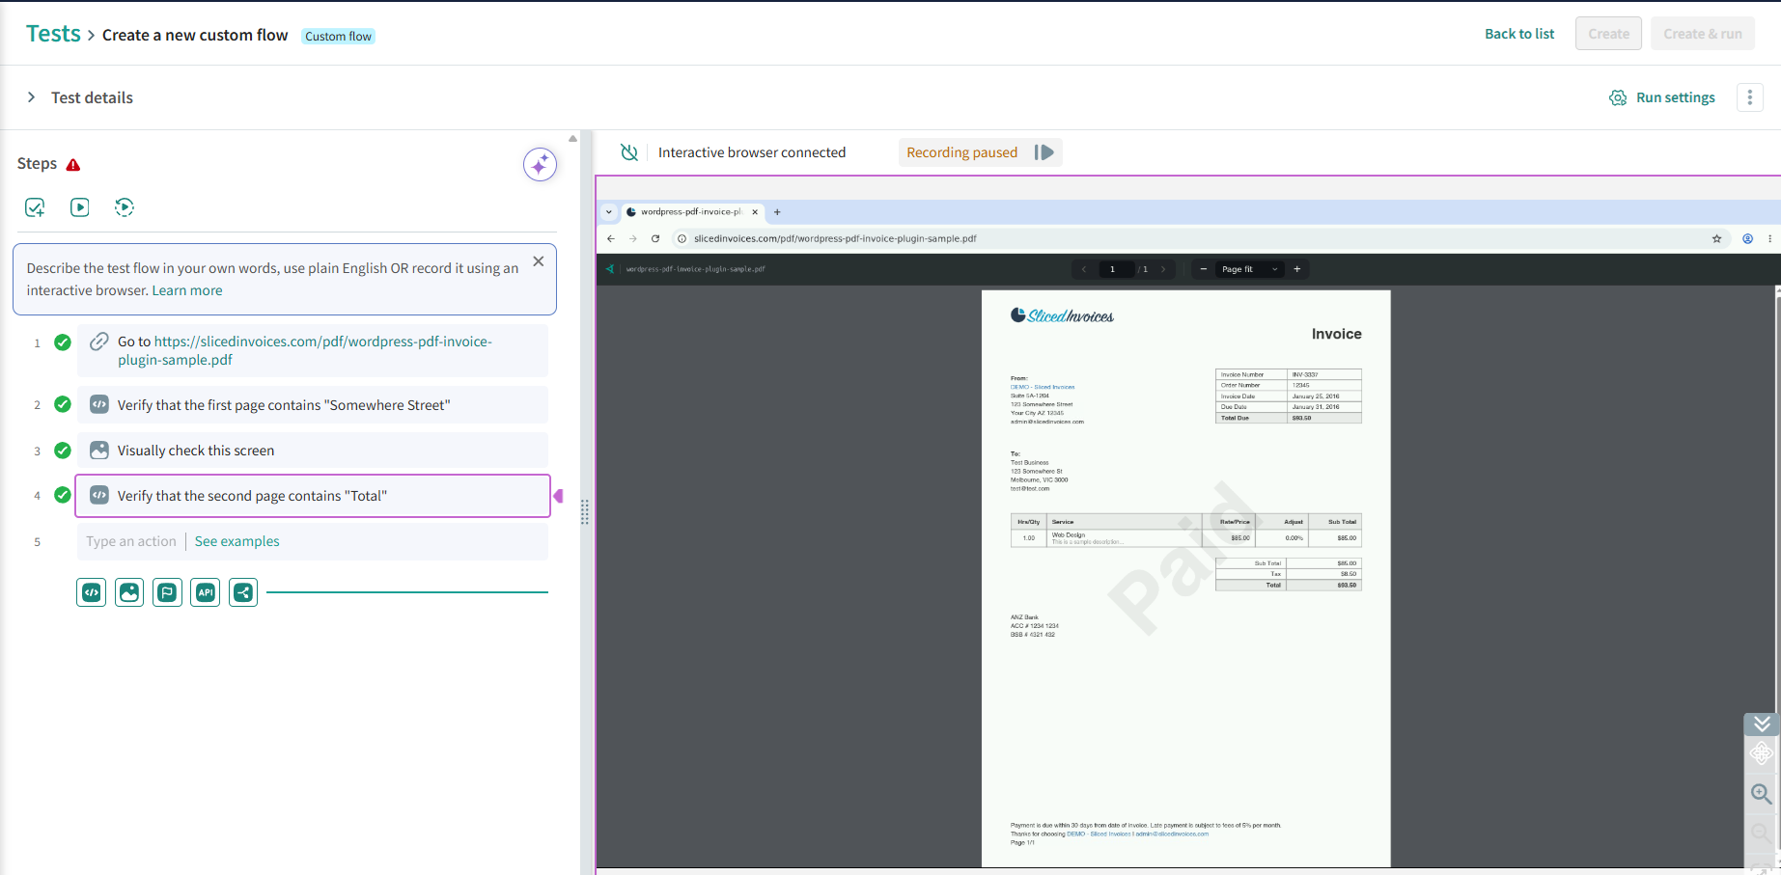Click the run steps play icon
Image resolution: width=1781 pixels, height=875 pixels.
(x=80, y=207)
